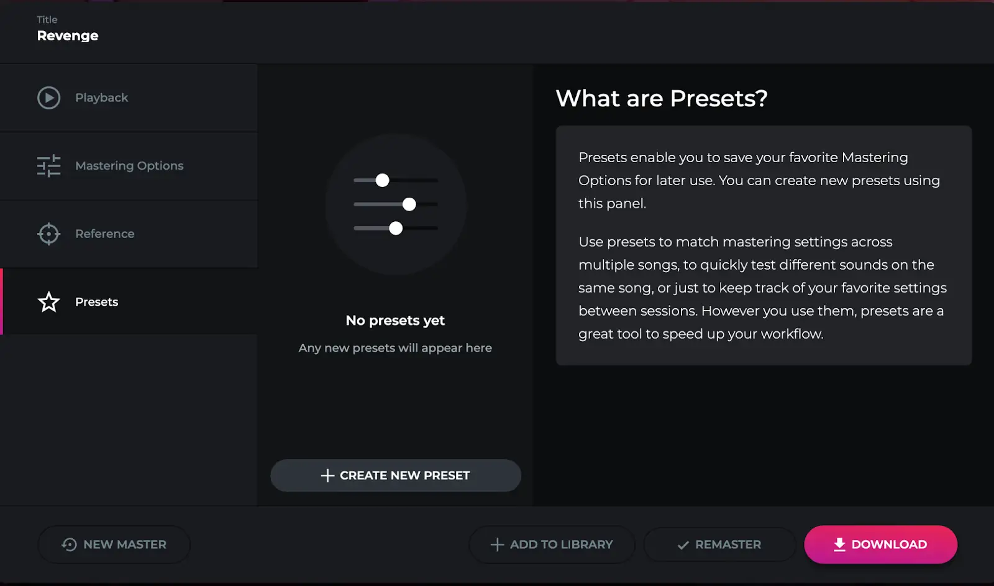
Task: Click the preset sliders illustration
Action: click(396, 204)
